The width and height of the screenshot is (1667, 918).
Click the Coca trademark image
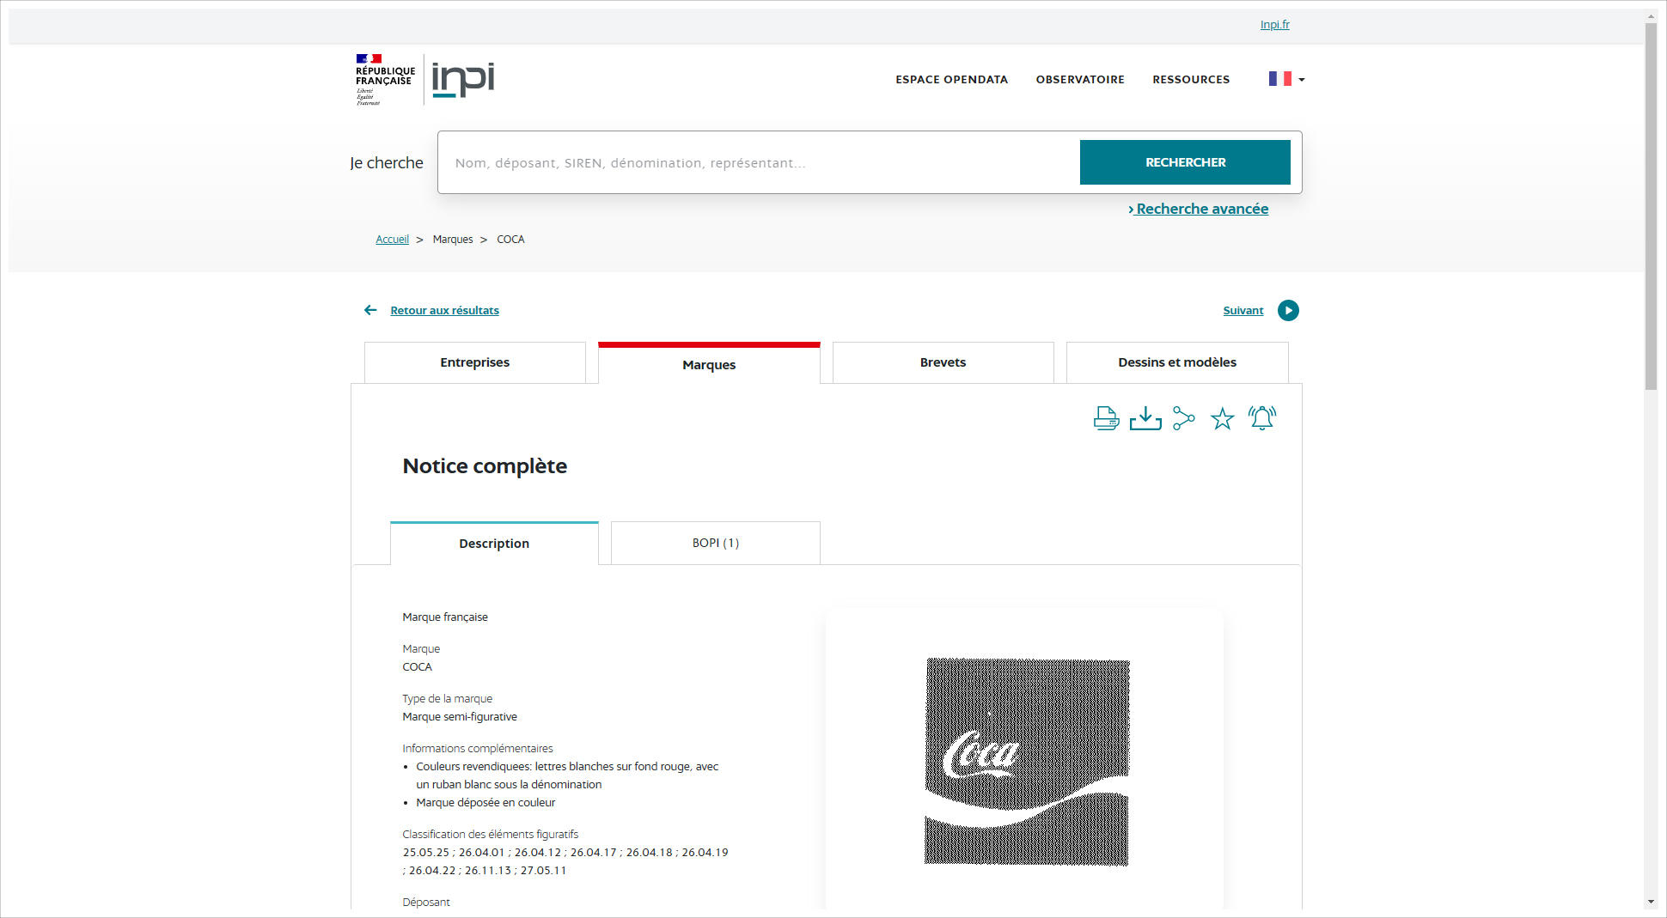(1027, 762)
